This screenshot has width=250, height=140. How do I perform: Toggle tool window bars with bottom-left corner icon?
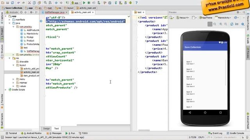point(2,137)
